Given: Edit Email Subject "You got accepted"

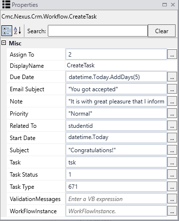Looking at the screenshot, I should (116, 89).
